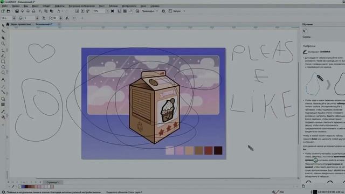Switch to the Безымянный-2 document tab
The height and width of the screenshot is (194, 345).
[44, 24]
